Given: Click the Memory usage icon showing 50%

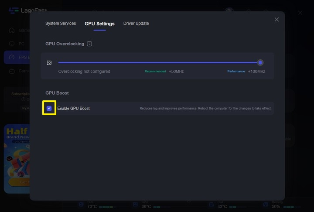Looking at the screenshot, I should pos(265,204).
